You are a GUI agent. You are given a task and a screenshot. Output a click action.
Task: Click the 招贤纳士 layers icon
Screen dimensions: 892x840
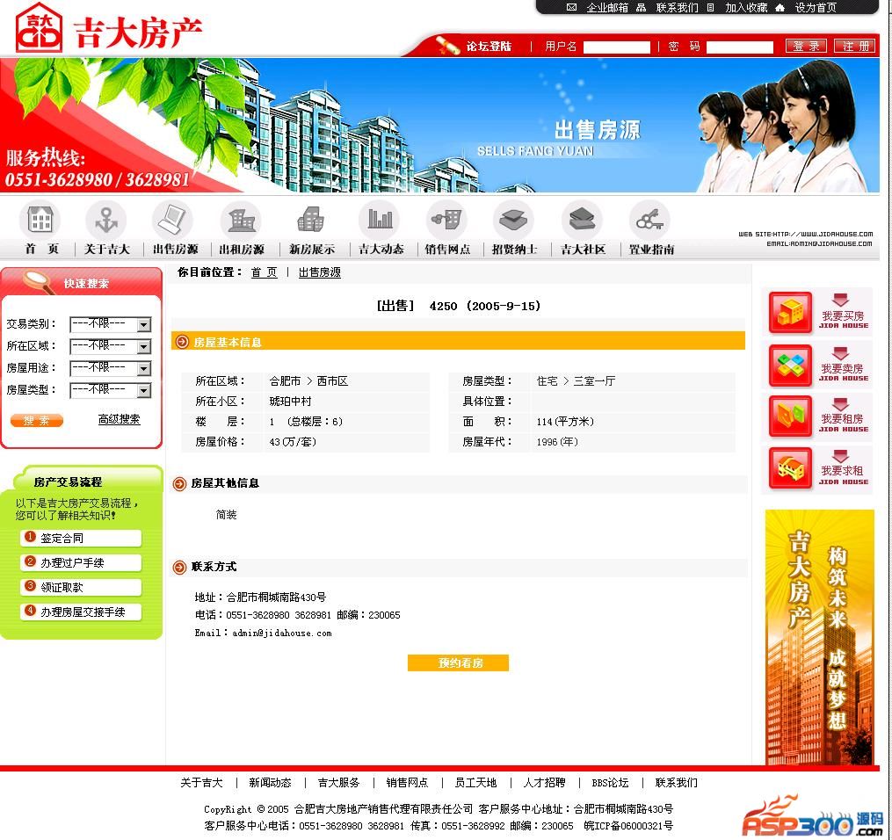(513, 220)
